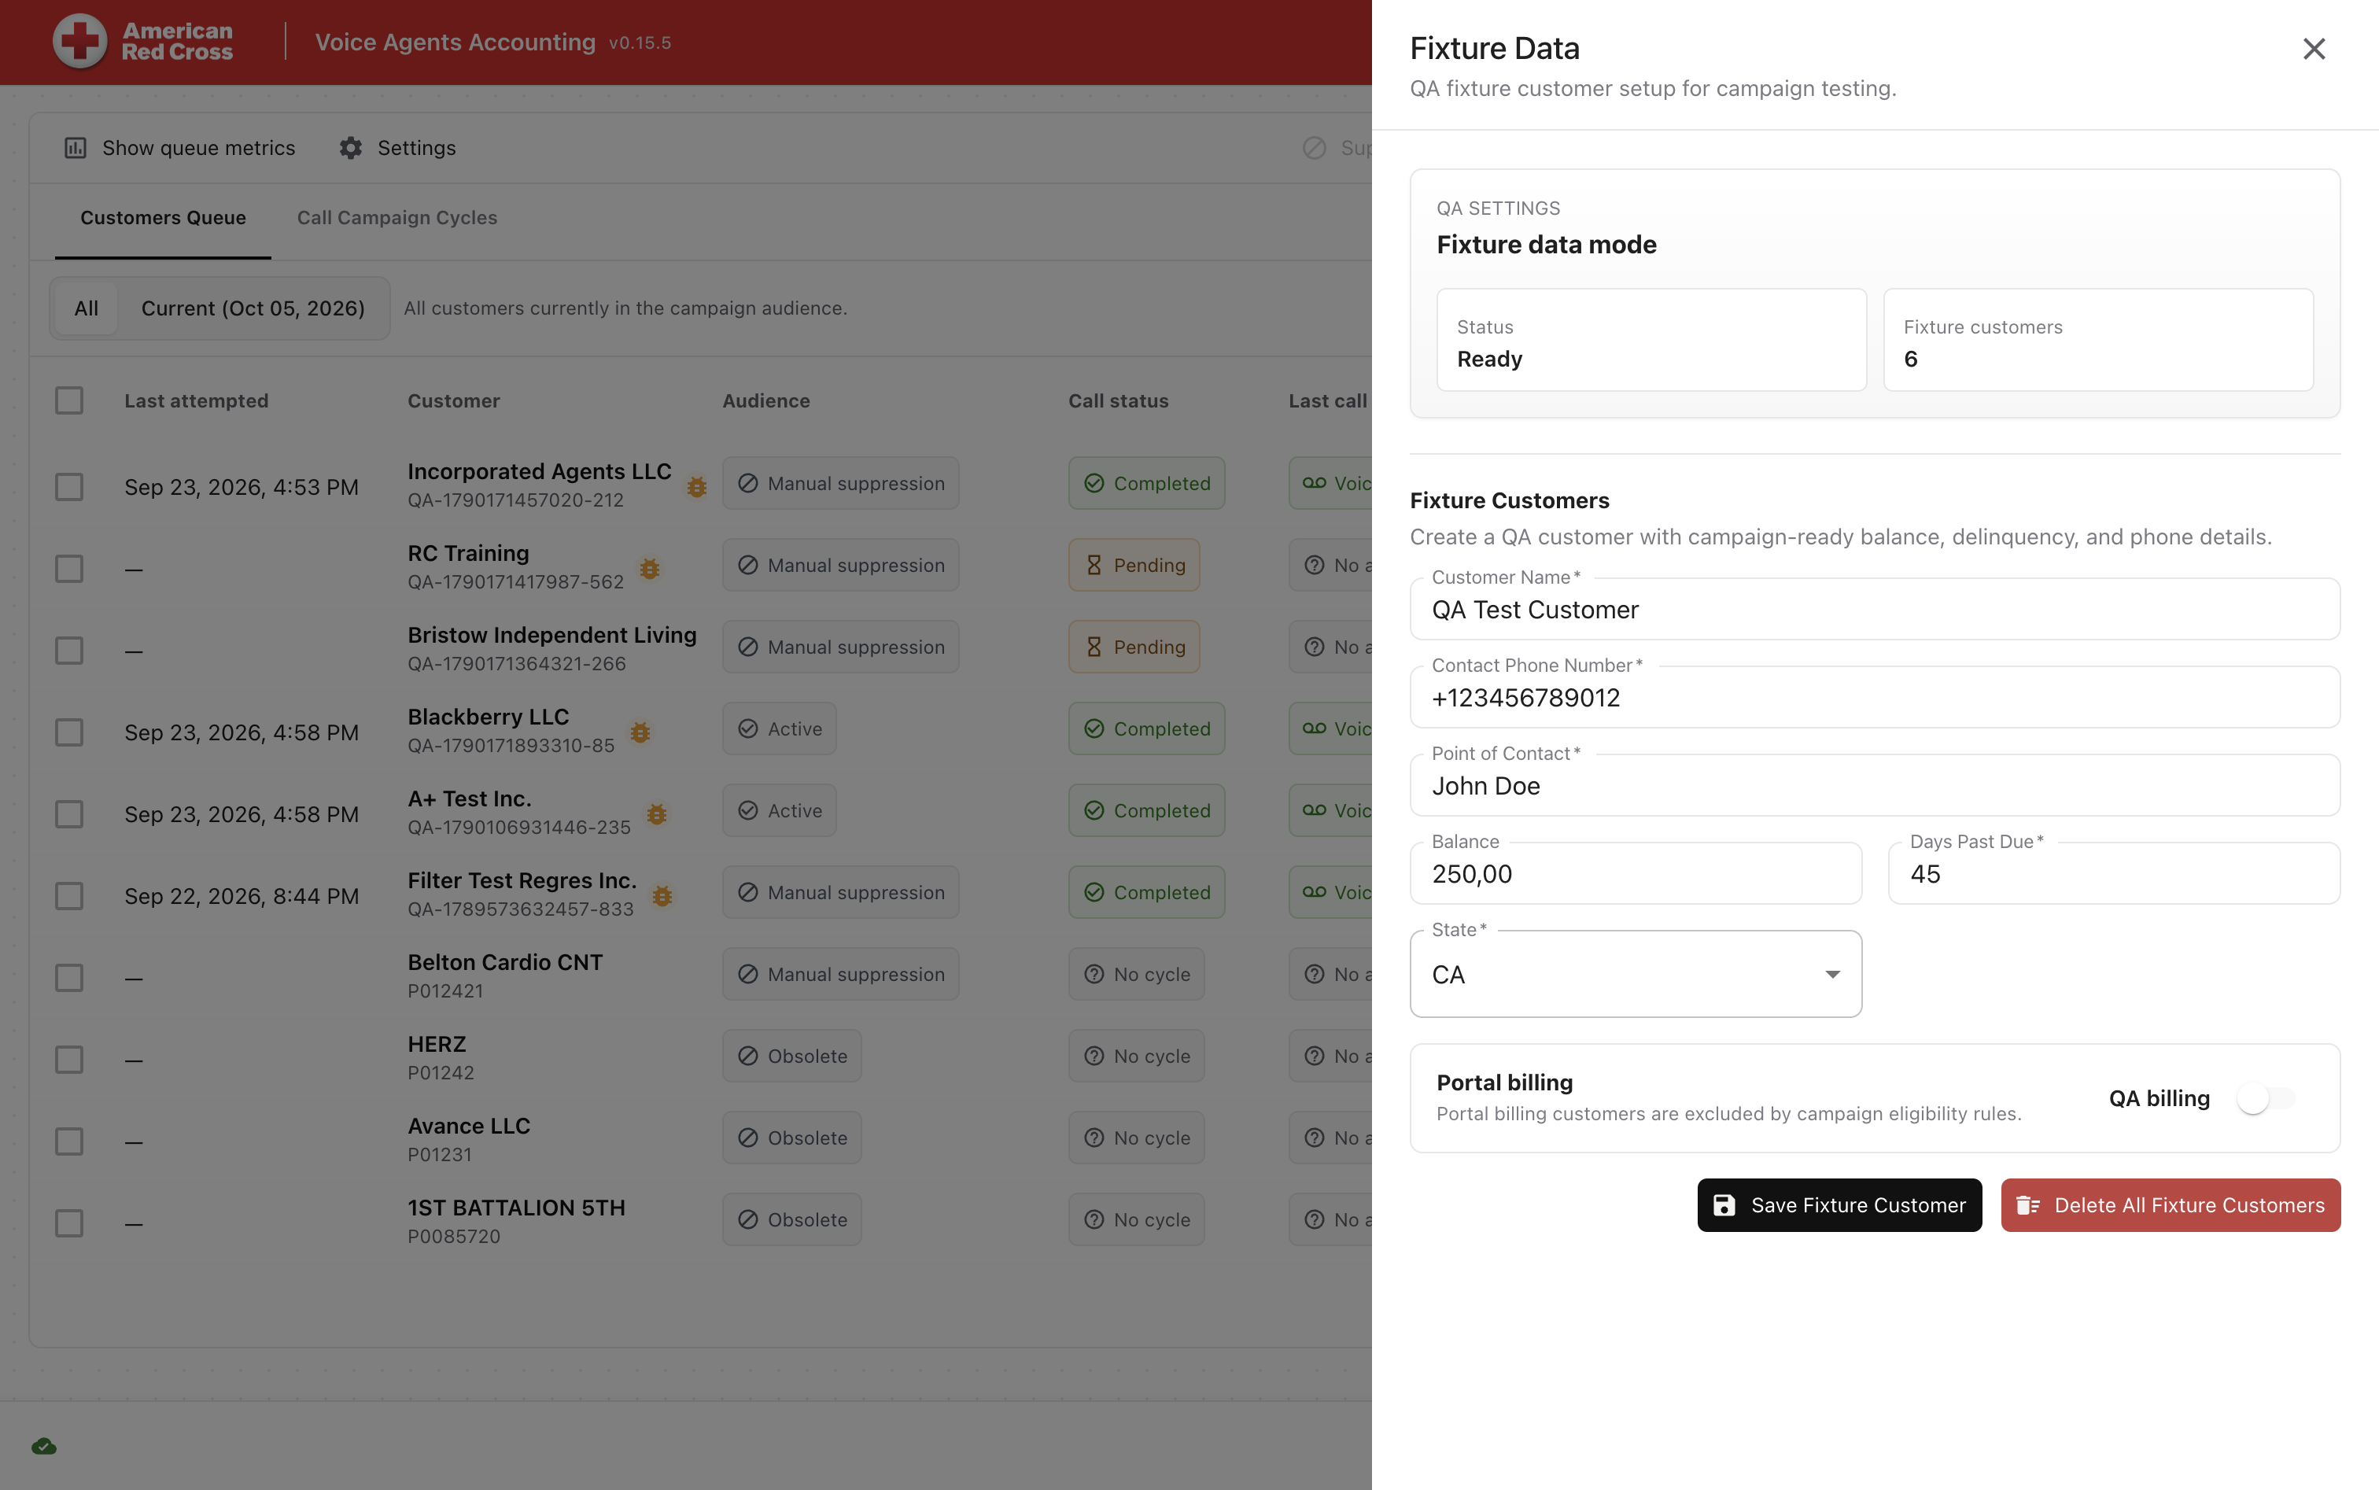Select the Current (Oct 05, 2026) filter
This screenshot has height=1490, width=2379.
tap(253, 308)
